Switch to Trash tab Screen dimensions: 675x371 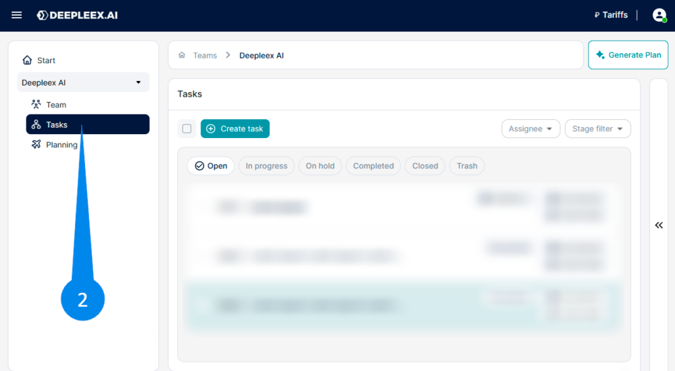tap(467, 166)
